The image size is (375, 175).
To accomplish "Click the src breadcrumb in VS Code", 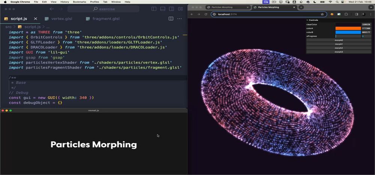I will pos(8,27).
